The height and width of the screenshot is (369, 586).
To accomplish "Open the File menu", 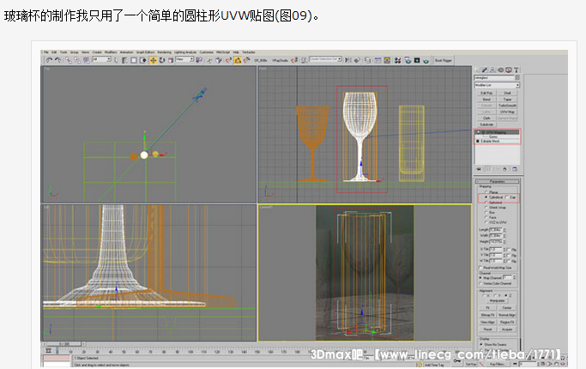I will click(x=46, y=52).
